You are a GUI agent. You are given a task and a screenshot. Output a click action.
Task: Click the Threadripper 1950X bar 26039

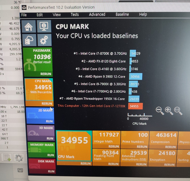tap(134, 99)
